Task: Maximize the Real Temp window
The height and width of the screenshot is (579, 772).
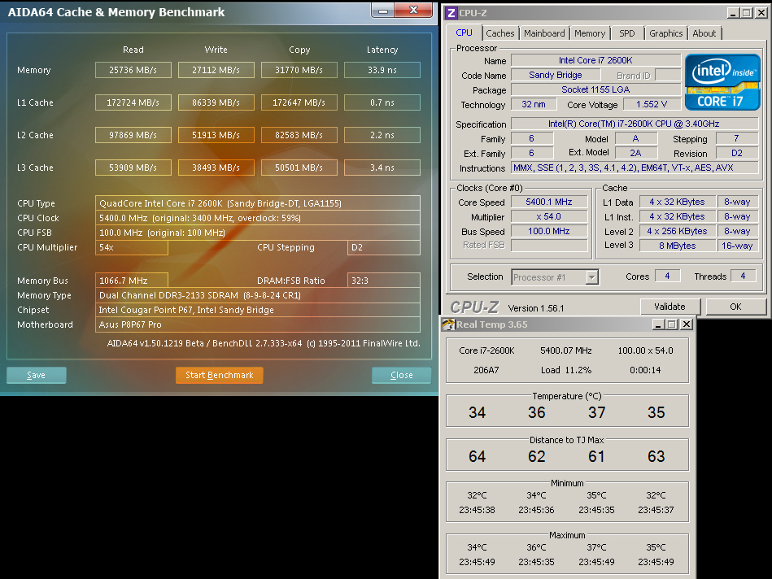Action: (672, 324)
